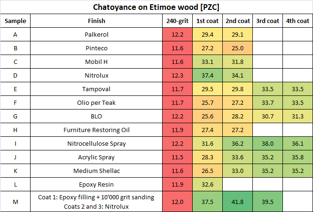This screenshot has height=212, width=313.
Task: Click the "29.5" value for Tampoval
Action: pos(207,89)
